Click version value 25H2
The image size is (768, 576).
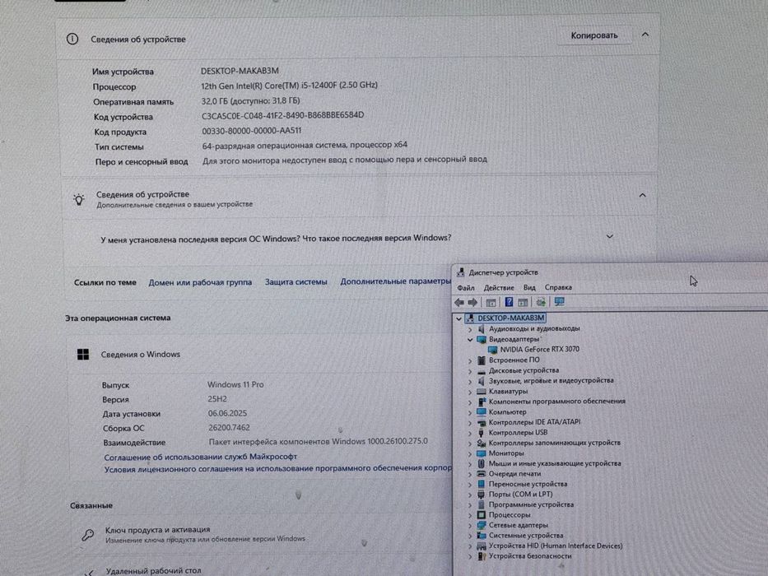[217, 399]
